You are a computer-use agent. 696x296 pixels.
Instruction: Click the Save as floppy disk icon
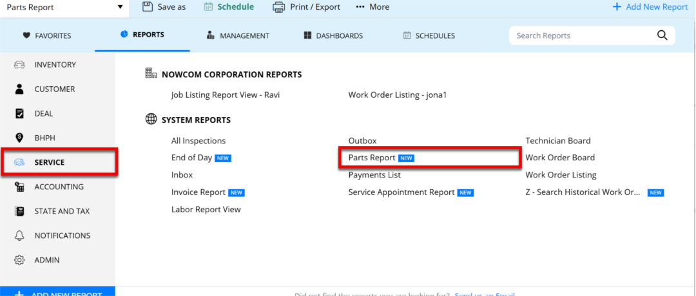[x=148, y=6]
